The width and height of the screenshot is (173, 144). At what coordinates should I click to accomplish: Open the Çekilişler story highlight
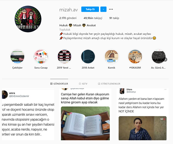coord(17,56)
